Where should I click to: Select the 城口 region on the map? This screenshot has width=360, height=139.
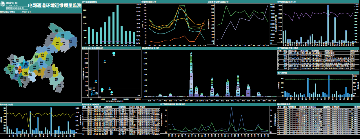57,31
